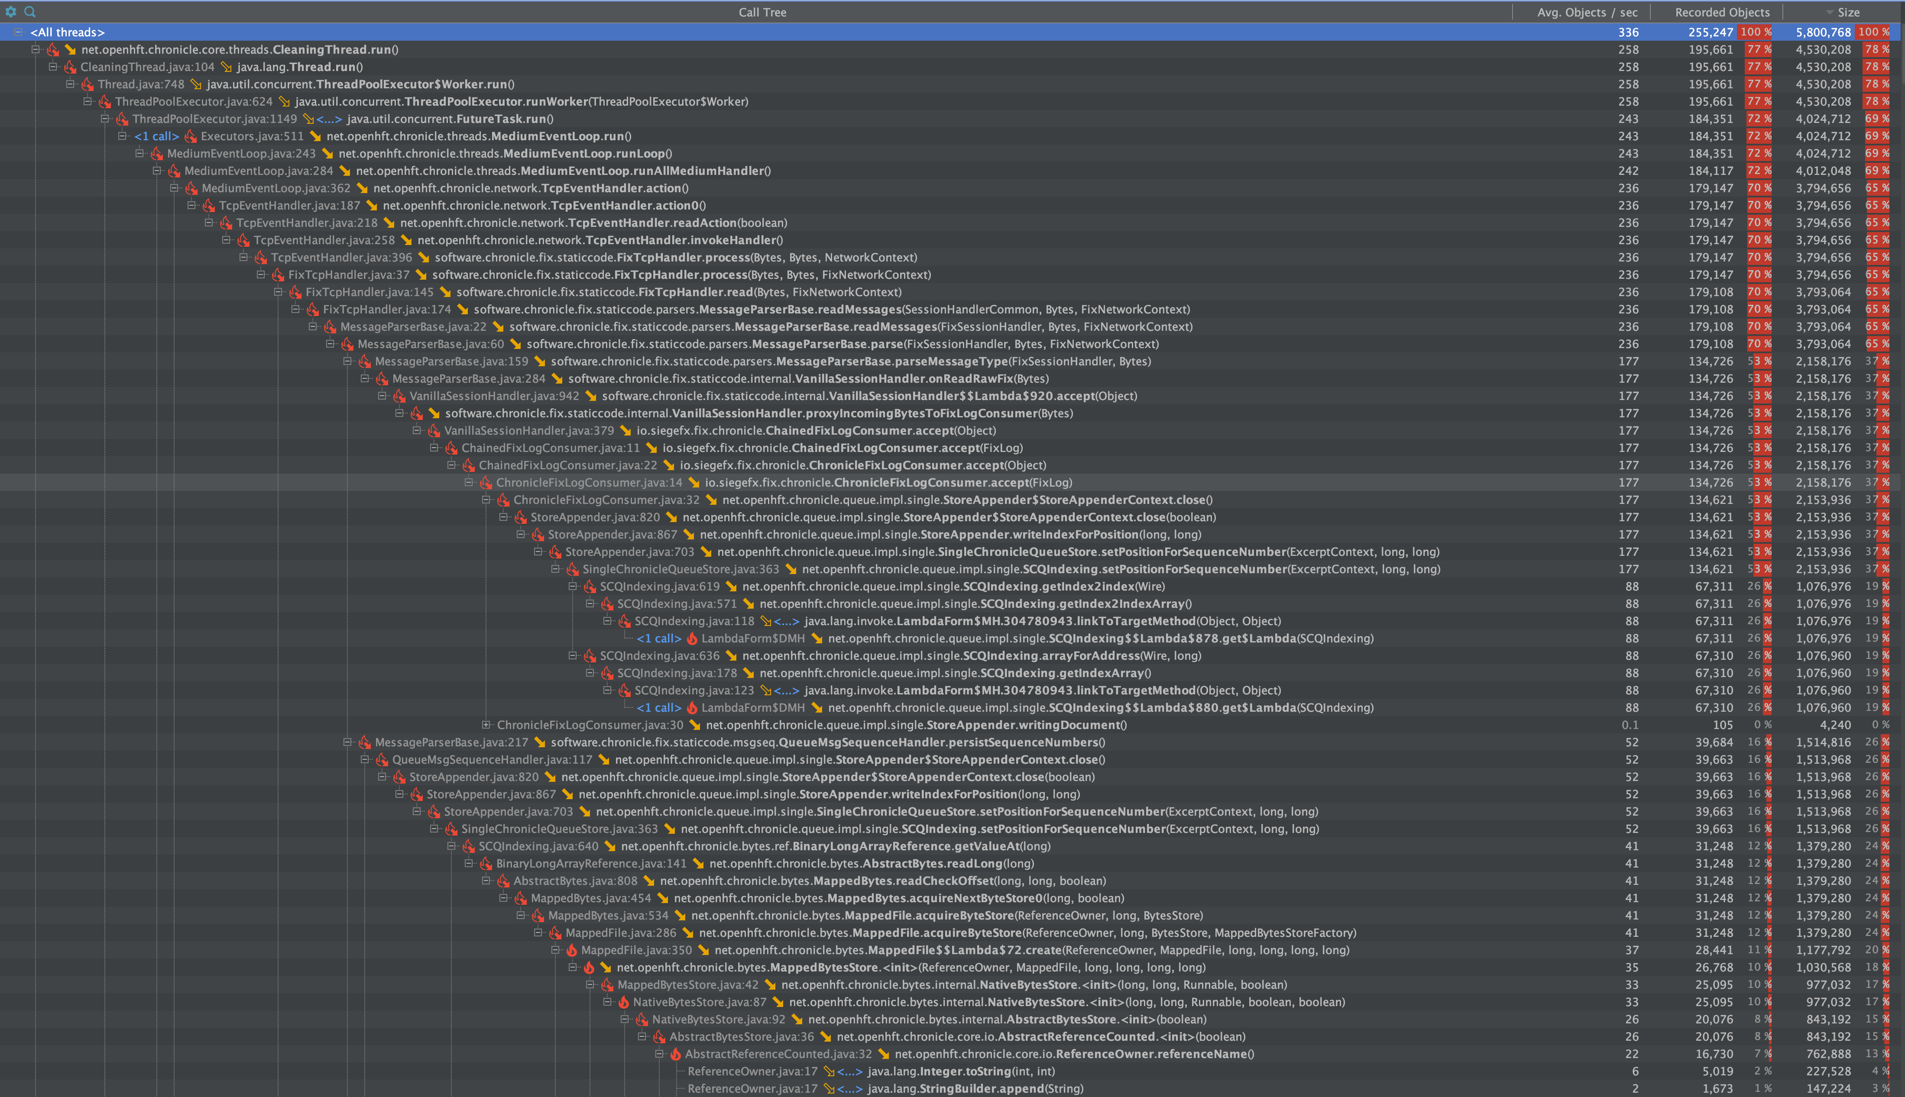The image size is (1905, 1097).
Task: Collapse the TcpEventHandler.readAction tree node
Action: pyautogui.click(x=209, y=222)
